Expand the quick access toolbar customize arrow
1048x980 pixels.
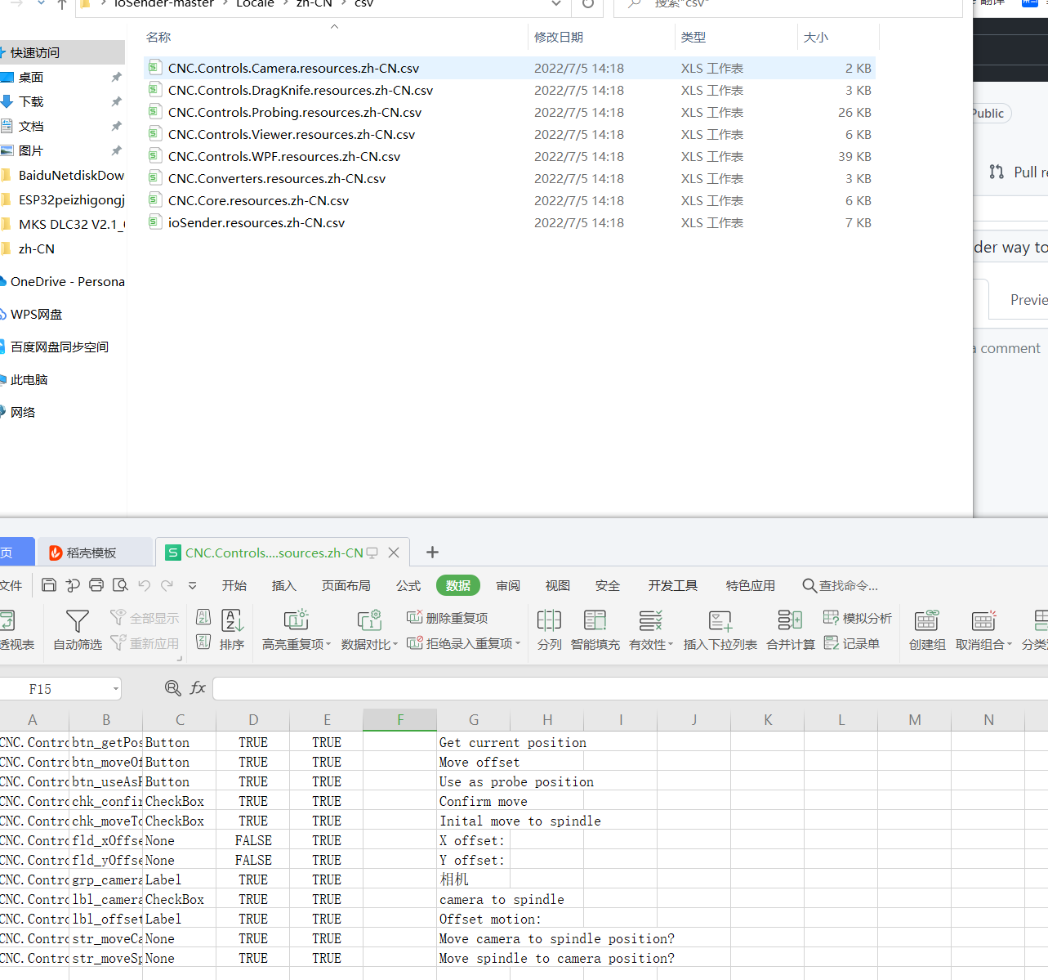click(193, 585)
